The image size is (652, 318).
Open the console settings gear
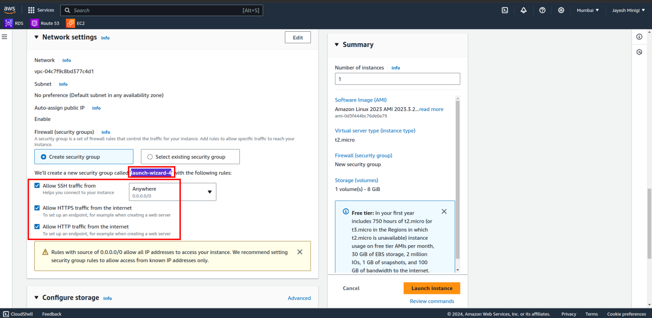click(561, 10)
